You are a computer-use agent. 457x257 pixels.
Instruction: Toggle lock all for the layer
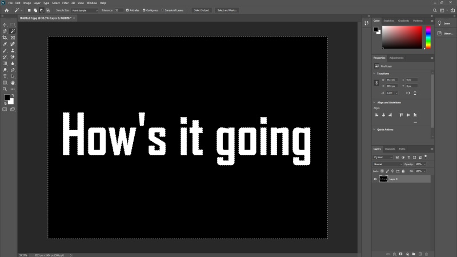[403, 171]
